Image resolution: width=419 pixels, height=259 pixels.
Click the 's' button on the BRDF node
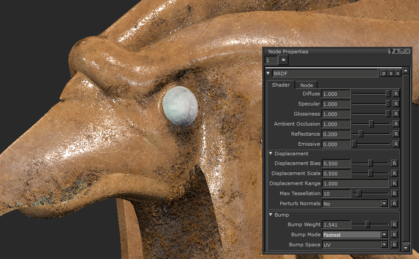(391, 73)
